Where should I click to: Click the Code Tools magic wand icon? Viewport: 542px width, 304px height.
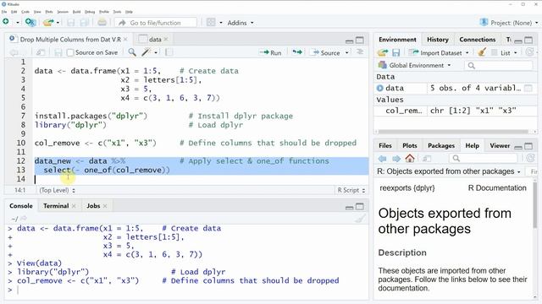pyautogui.click(x=147, y=52)
